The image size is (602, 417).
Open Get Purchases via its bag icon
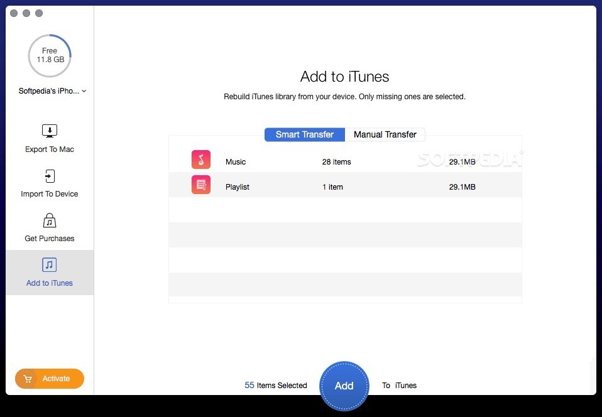click(x=49, y=220)
